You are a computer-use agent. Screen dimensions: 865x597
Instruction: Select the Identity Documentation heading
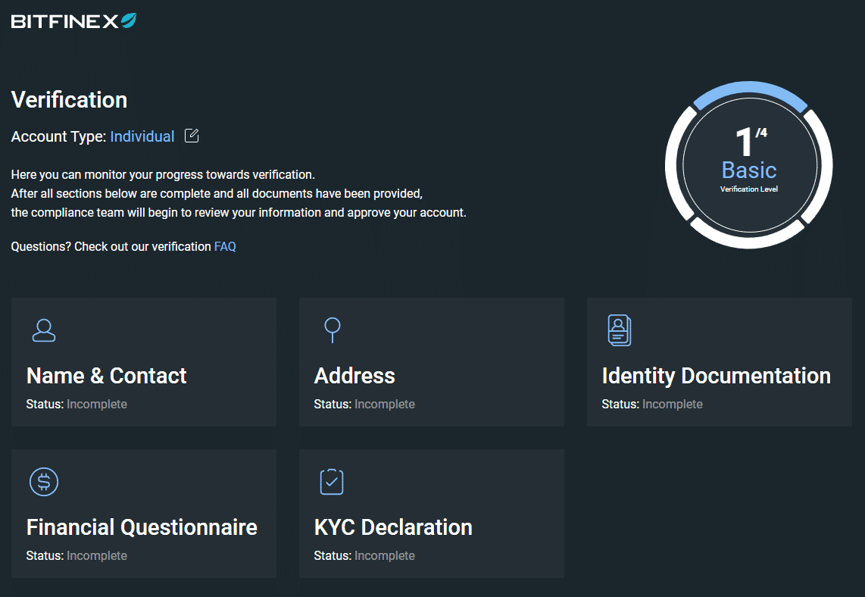pyautogui.click(x=716, y=376)
